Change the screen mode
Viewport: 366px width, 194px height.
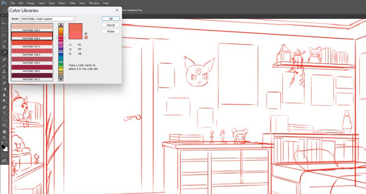[4, 161]
